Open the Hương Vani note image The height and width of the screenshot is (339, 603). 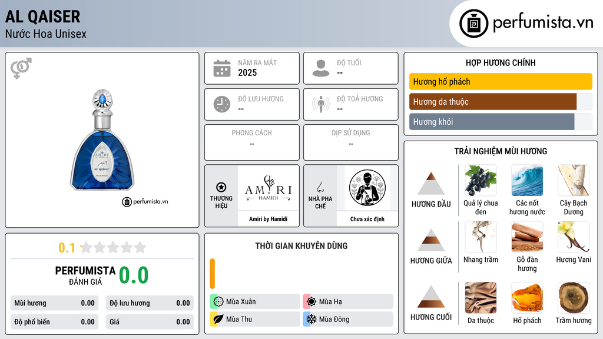click(574, 237)
